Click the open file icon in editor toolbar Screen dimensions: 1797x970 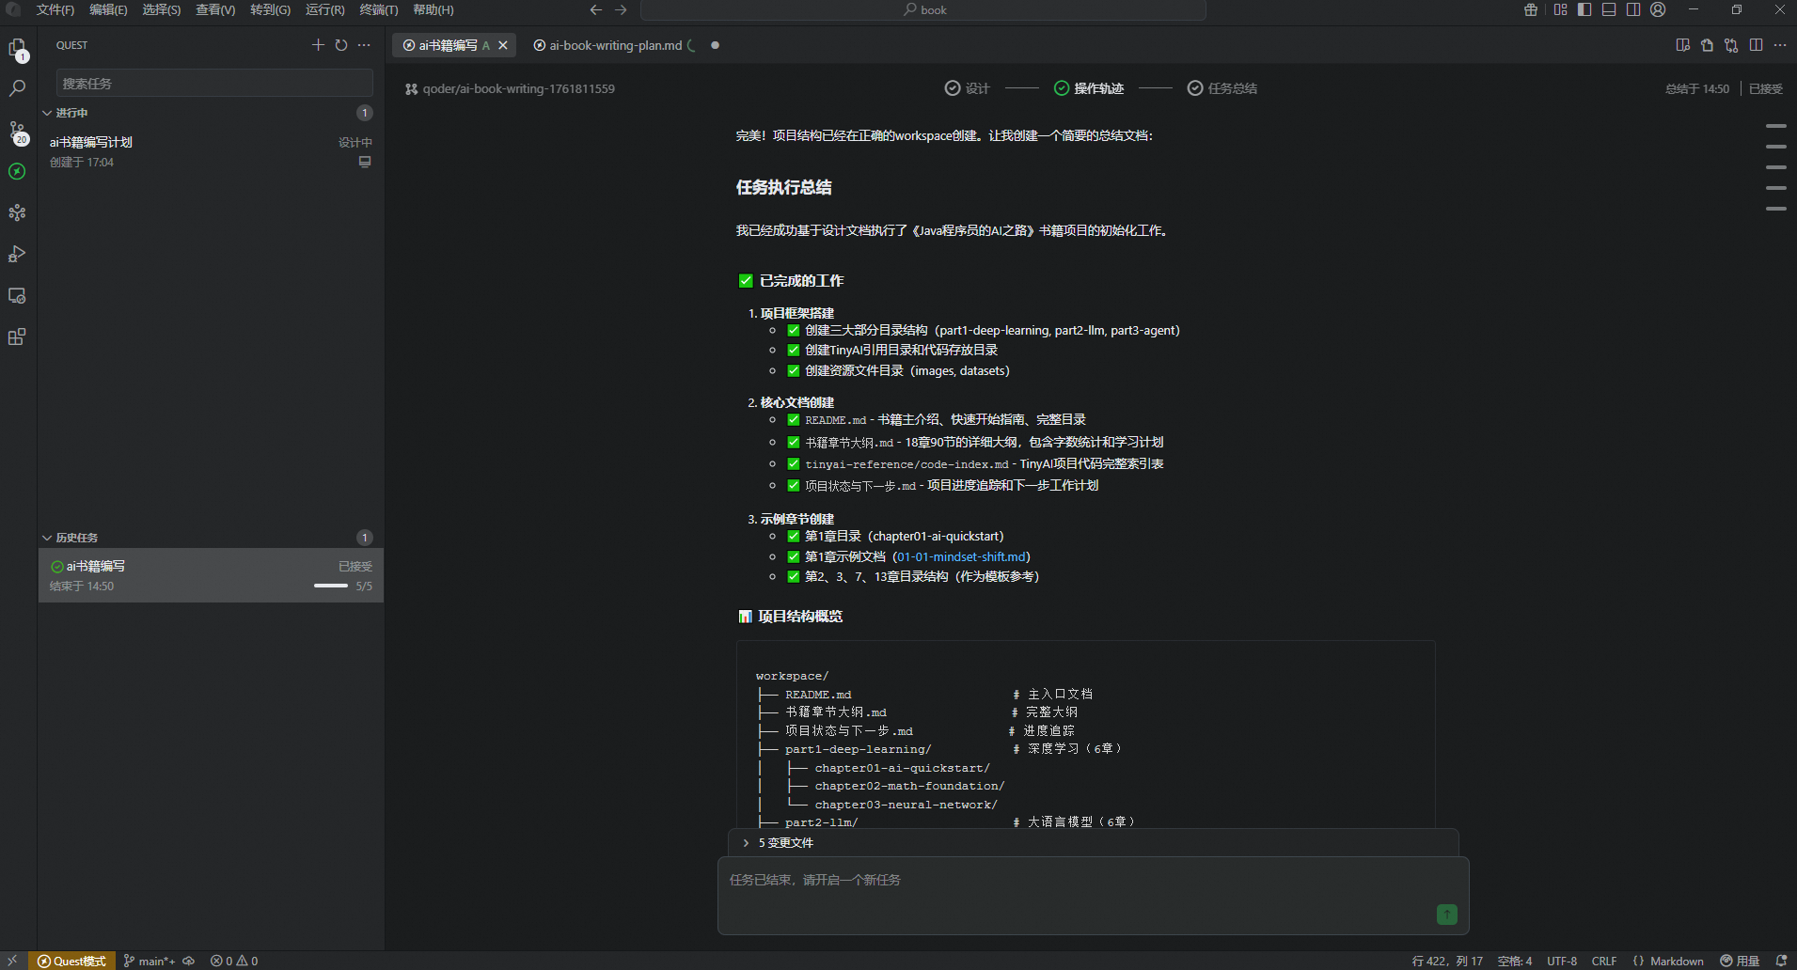point(1708,45)
